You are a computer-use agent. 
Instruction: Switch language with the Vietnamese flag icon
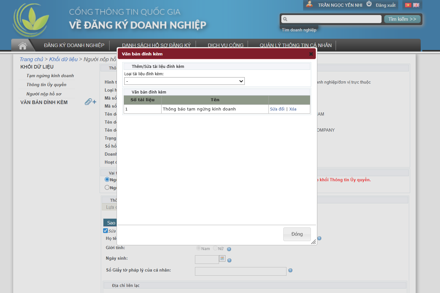pos(408,5)
